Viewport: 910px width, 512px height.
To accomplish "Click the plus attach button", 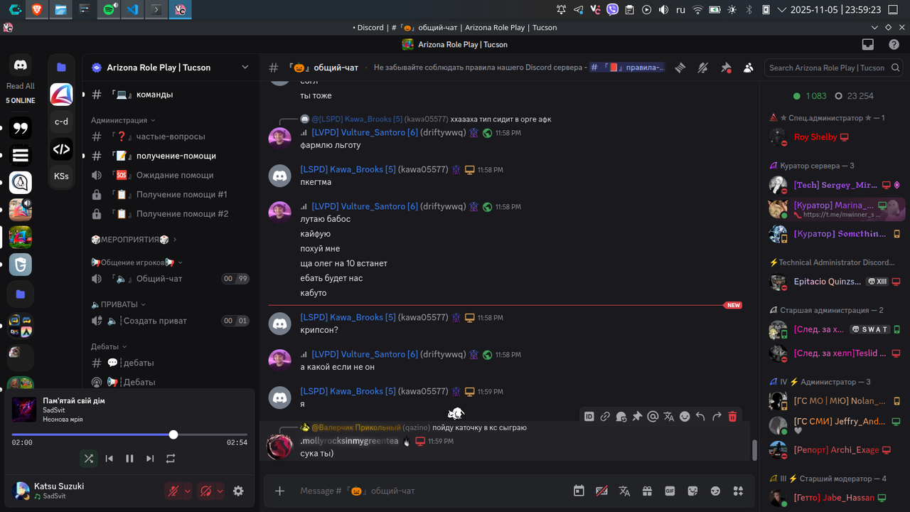I will 280,491.
